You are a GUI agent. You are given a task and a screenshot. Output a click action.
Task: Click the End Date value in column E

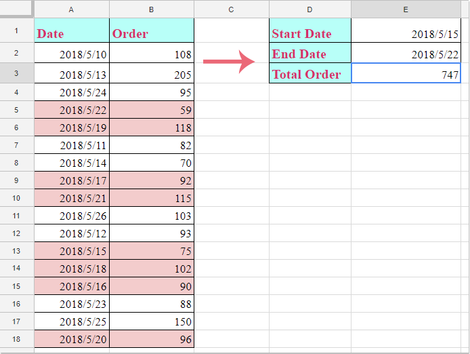click(x=406, y=54)
